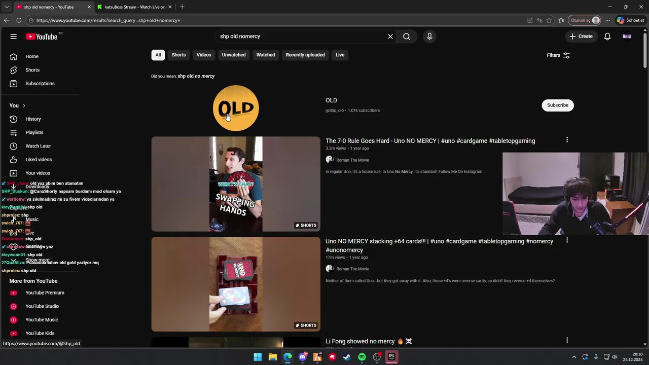Viewport: 649px width, 365px height.
Task: Clear the search query with the X
Action: pos(390,36)
